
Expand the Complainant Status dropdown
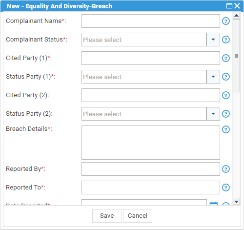(213, 40)
